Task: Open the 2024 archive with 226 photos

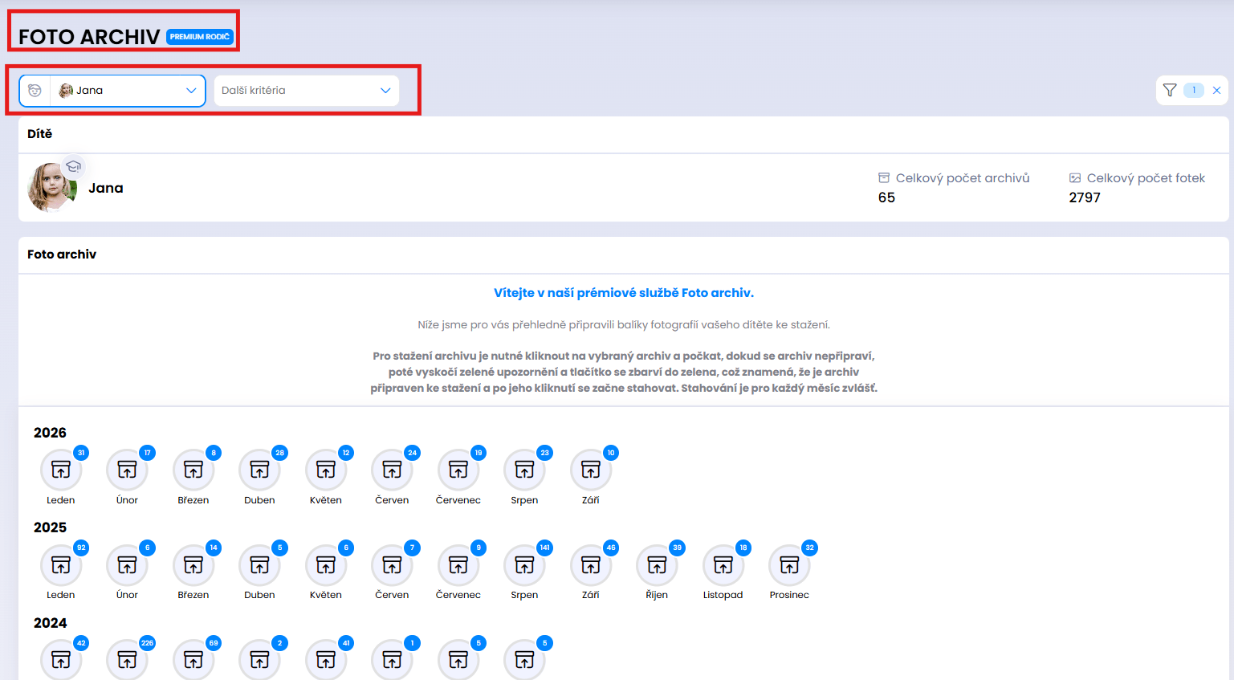Action: (127, 660)
